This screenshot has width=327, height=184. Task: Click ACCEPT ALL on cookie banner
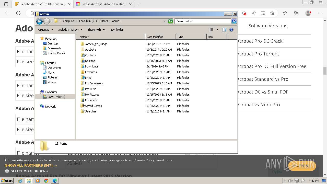(302, 166)
